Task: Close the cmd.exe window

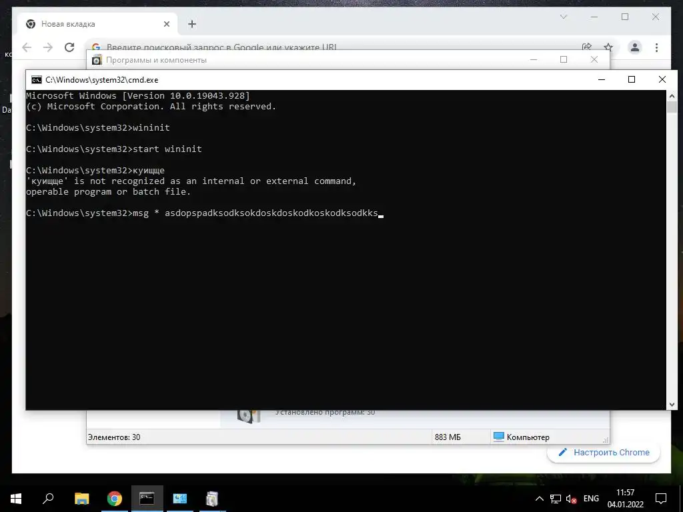Action: [x=662, y=79]
